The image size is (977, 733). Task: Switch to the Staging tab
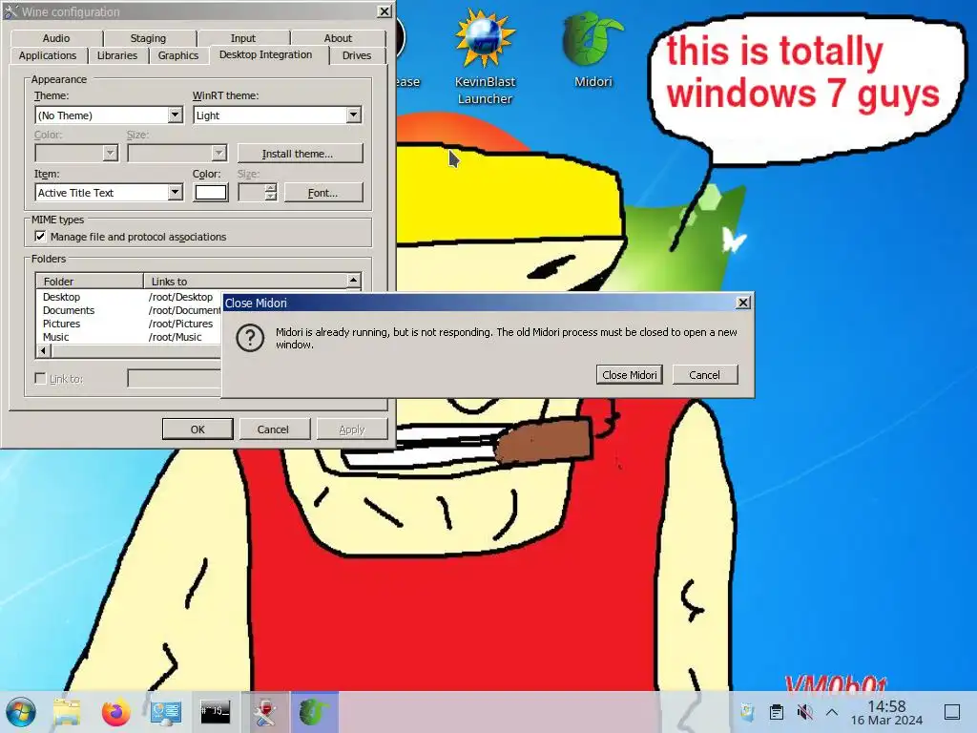[x=148, y=38]
